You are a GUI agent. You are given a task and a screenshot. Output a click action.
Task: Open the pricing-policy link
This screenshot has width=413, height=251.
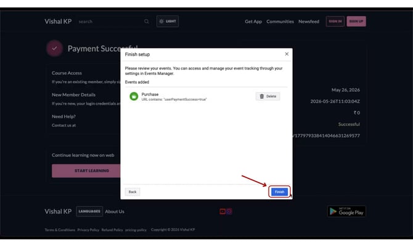tap(136, 229)
